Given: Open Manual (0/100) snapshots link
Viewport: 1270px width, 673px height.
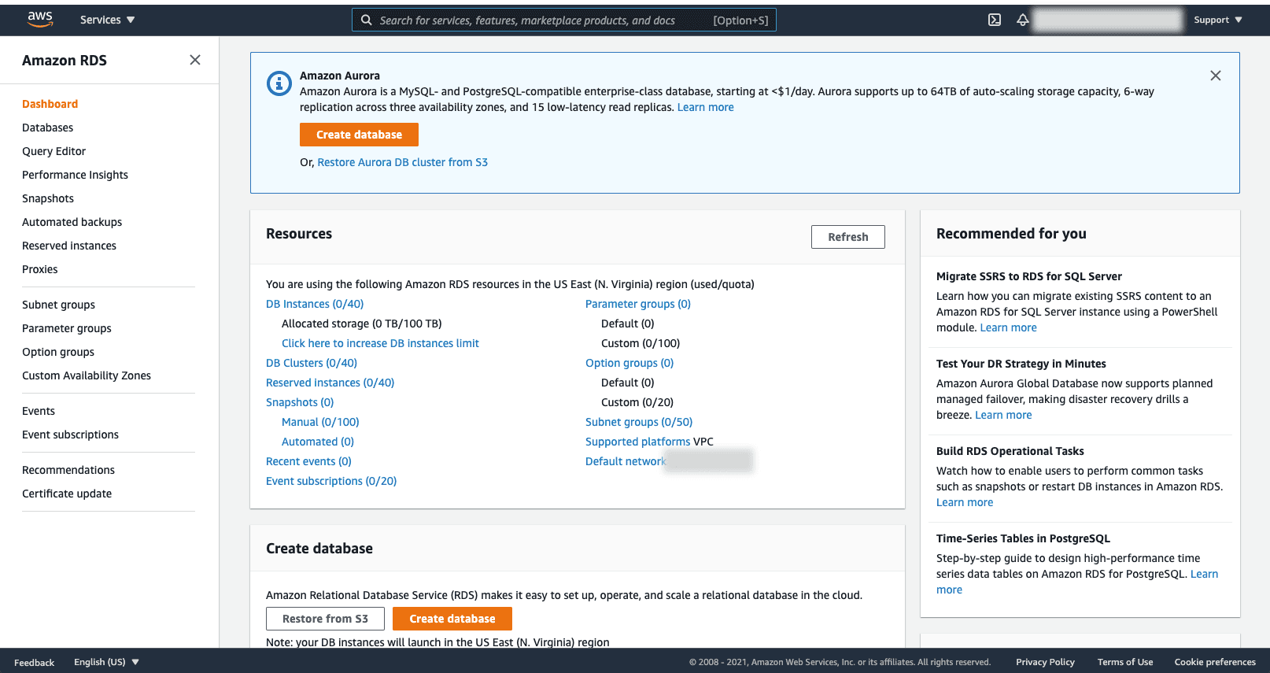Looking at the screenshot, I should click(320, 422).
